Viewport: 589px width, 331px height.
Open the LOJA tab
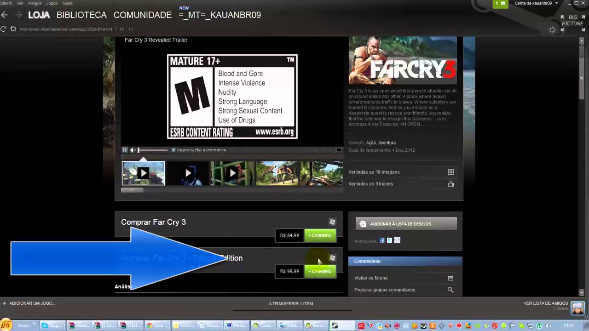[x=39, y=15]
